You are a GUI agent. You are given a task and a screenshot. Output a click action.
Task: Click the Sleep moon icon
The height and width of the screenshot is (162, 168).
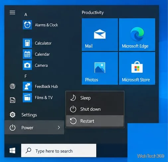pos(73,98)
